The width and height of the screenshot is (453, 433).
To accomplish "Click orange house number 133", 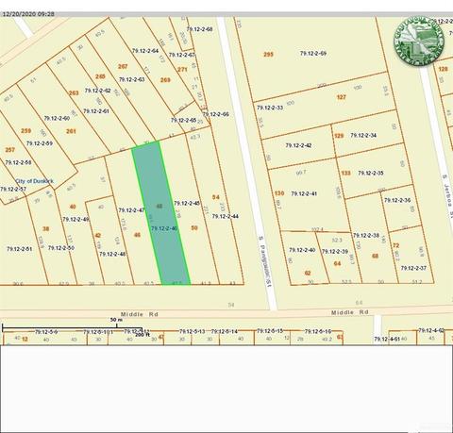I will point(345,173).
